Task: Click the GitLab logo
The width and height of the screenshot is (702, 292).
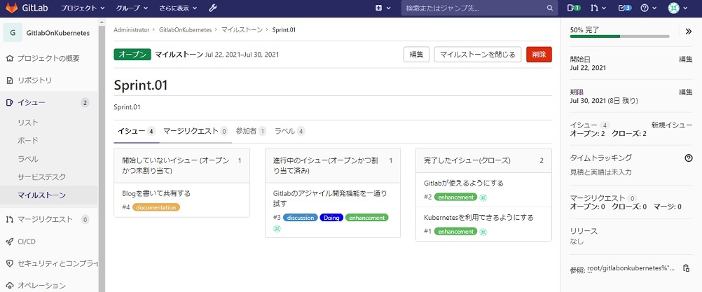Action: click(x=25, y=8)
